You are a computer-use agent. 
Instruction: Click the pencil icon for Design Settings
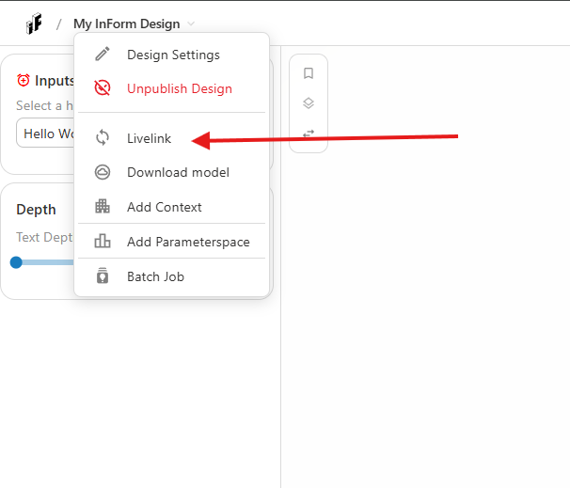(x=103, y=55)
